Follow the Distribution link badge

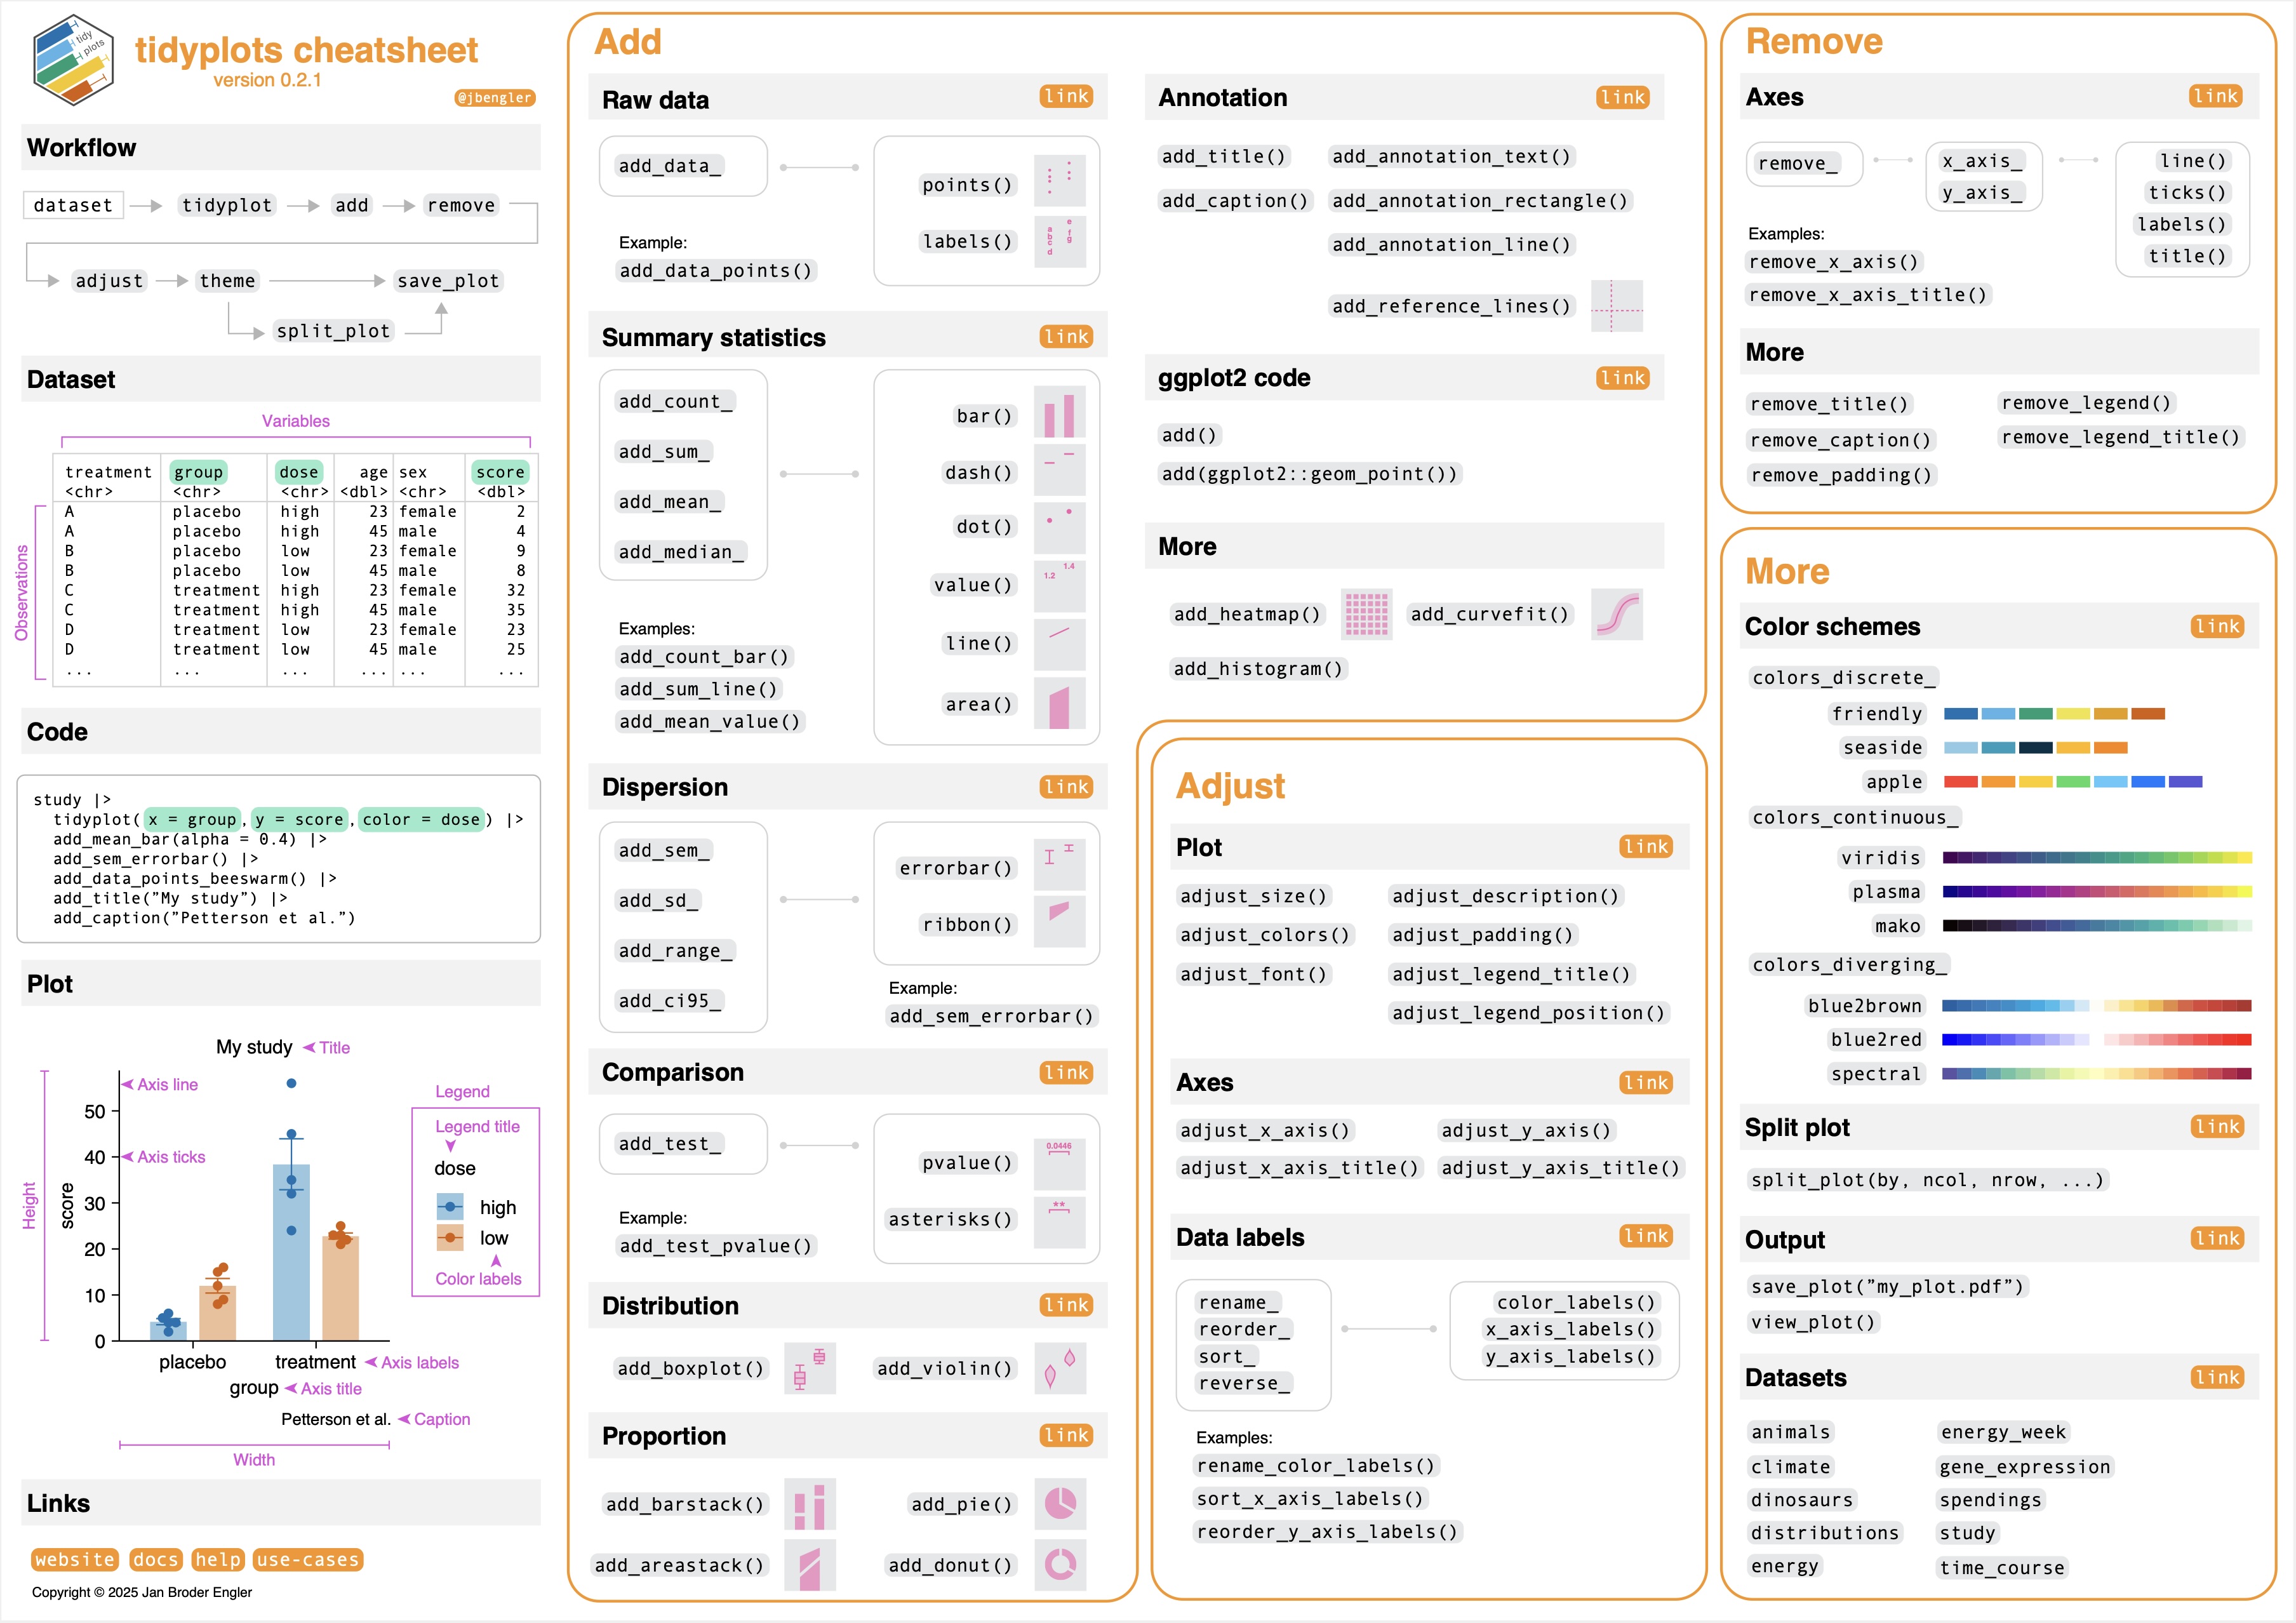pos(1066,1305)
